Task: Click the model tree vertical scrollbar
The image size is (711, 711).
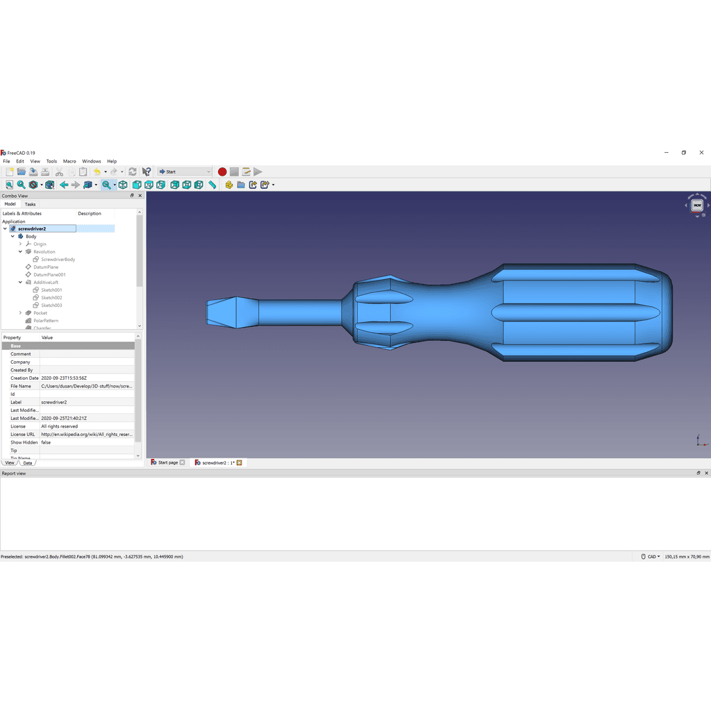Action: [139, 251]
